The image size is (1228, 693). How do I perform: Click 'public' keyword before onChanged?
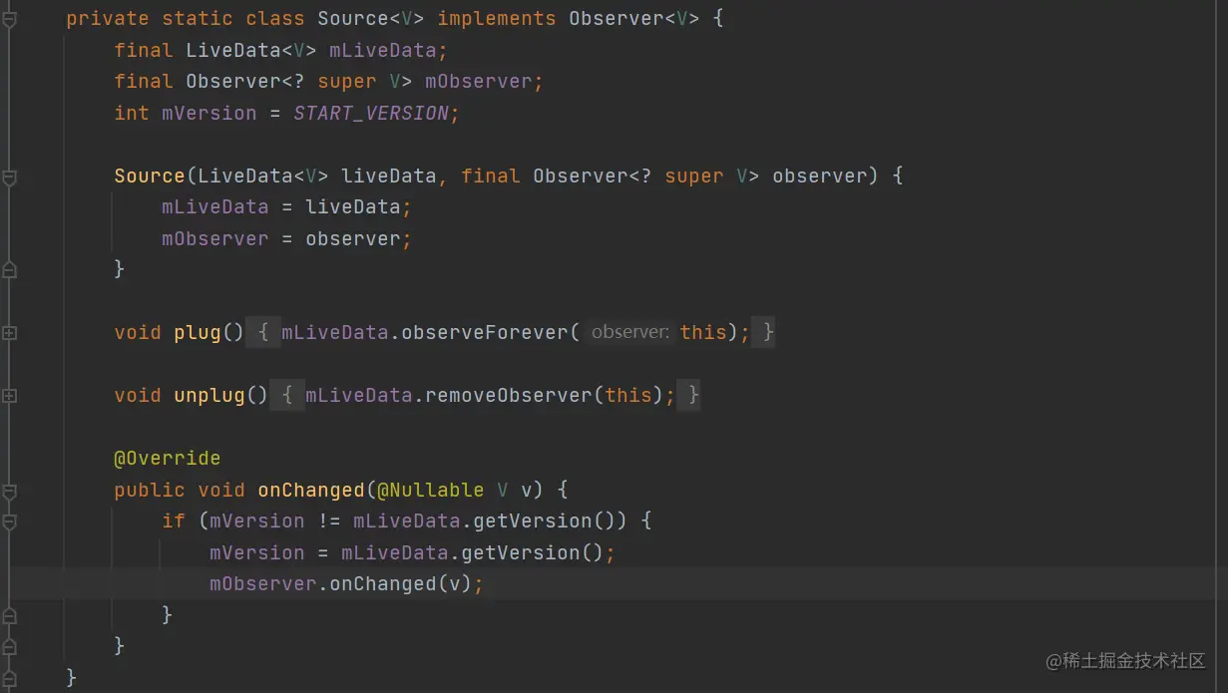pos(150,491)
